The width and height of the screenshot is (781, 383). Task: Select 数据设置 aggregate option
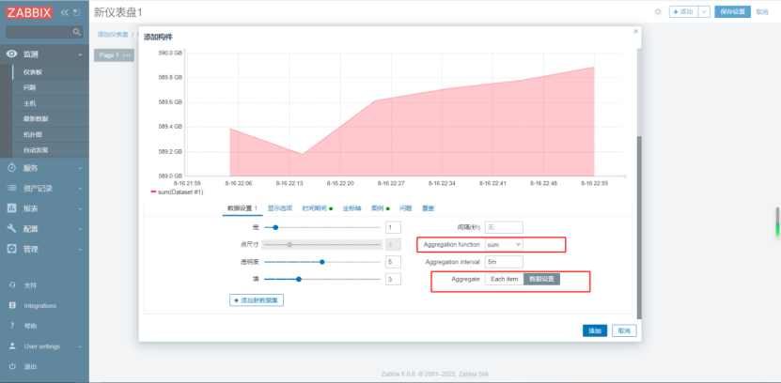point(541,279)
